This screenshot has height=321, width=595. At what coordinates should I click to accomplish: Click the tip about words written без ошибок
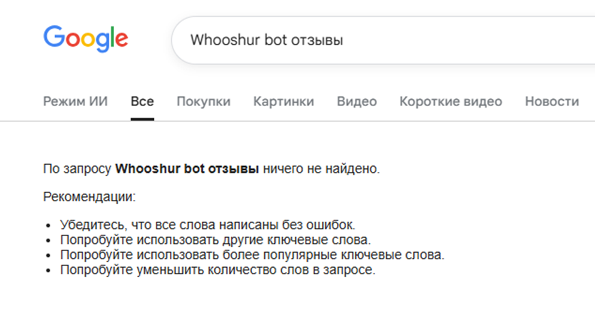pyautogui.click(x=208, y=226)
